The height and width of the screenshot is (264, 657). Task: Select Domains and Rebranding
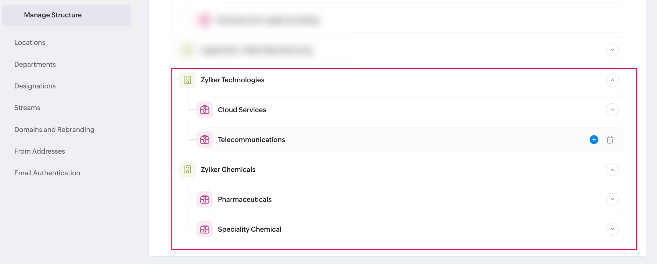click(x=54, y=130)
